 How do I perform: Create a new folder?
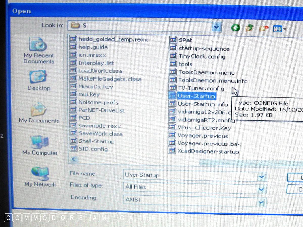click(x=264, y=28)
